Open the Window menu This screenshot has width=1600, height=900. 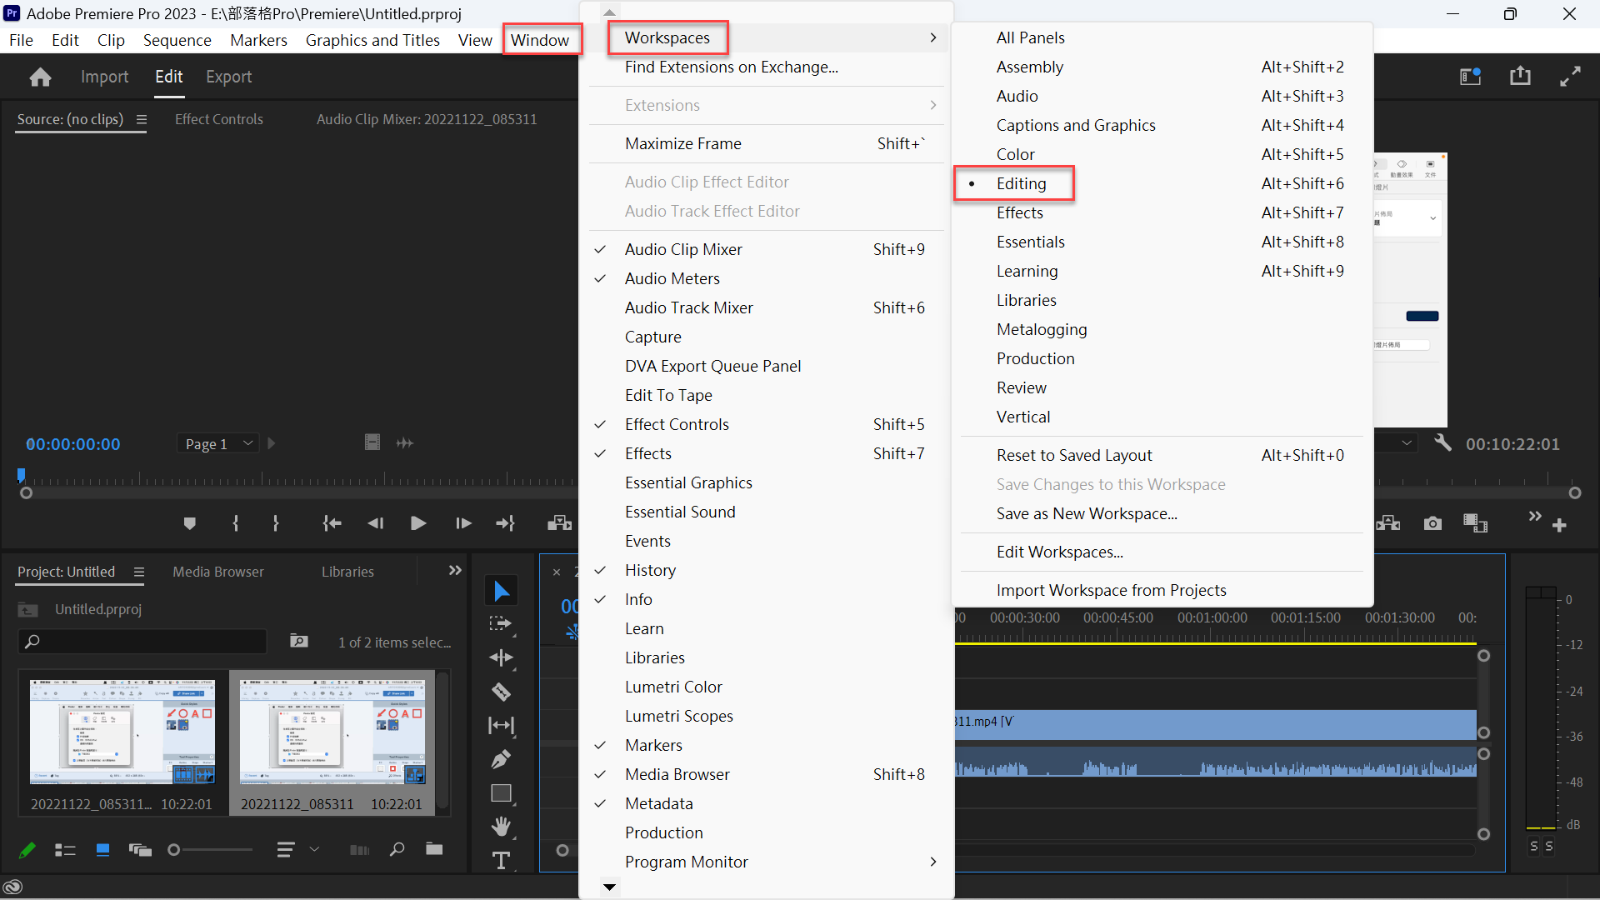540,40
